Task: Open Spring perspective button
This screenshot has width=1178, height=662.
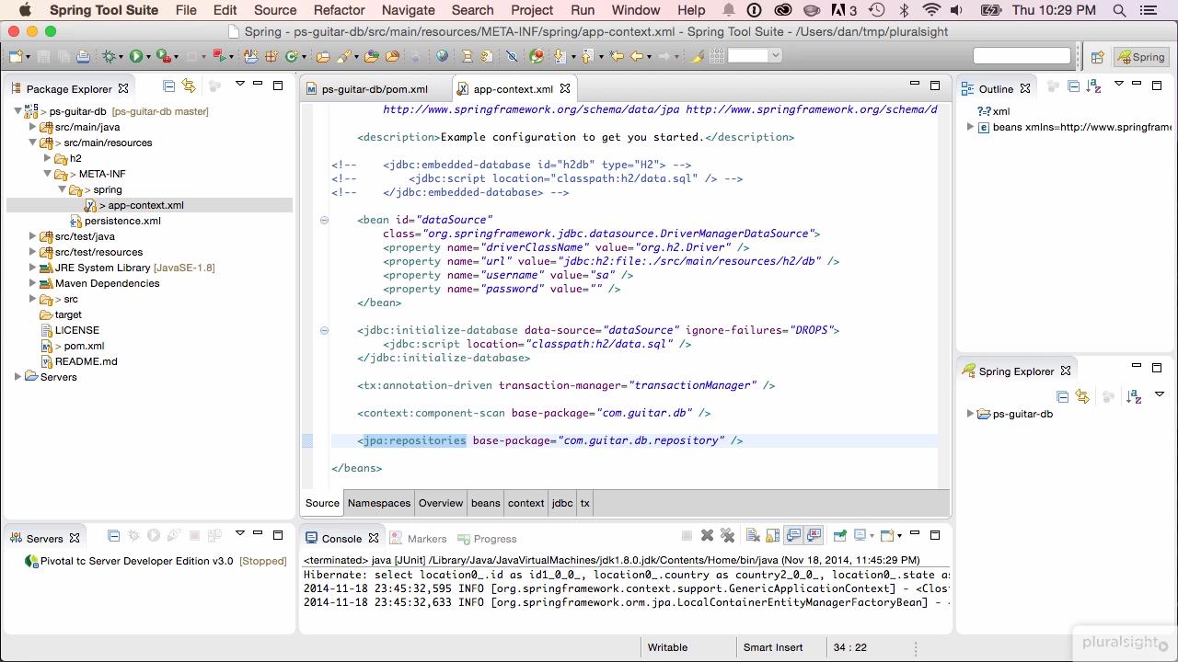Action: (x=1141, y=56)
